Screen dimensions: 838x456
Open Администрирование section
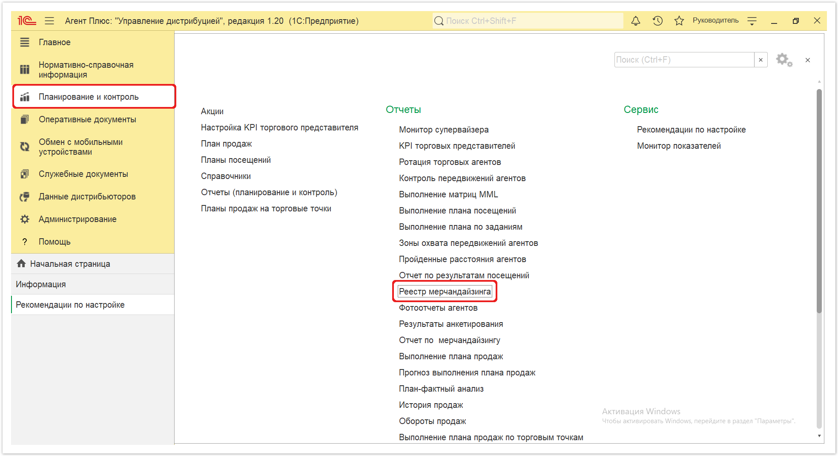(77, 219)
